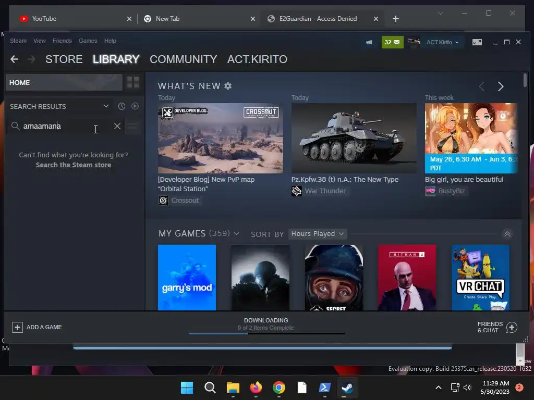Image resolution: width=534 pixels, height=400 pixels.
Task: Open Steam announcements megaphone icon
Action: tap(369, 42)
